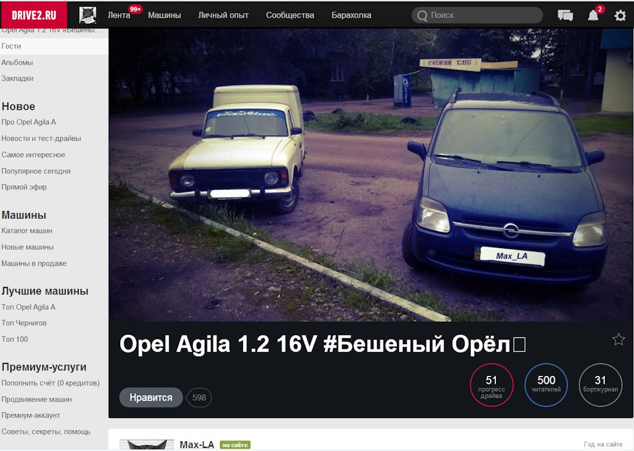Open the Max-LA profile name link

pyautogui.click(x=197, y=444)
